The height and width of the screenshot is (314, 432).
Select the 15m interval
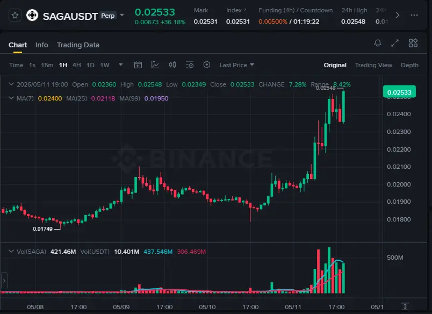click(47, 65)
